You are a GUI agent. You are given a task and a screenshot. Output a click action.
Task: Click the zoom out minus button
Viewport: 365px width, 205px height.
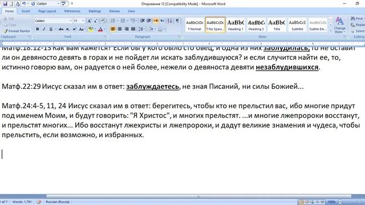[340, 202]
